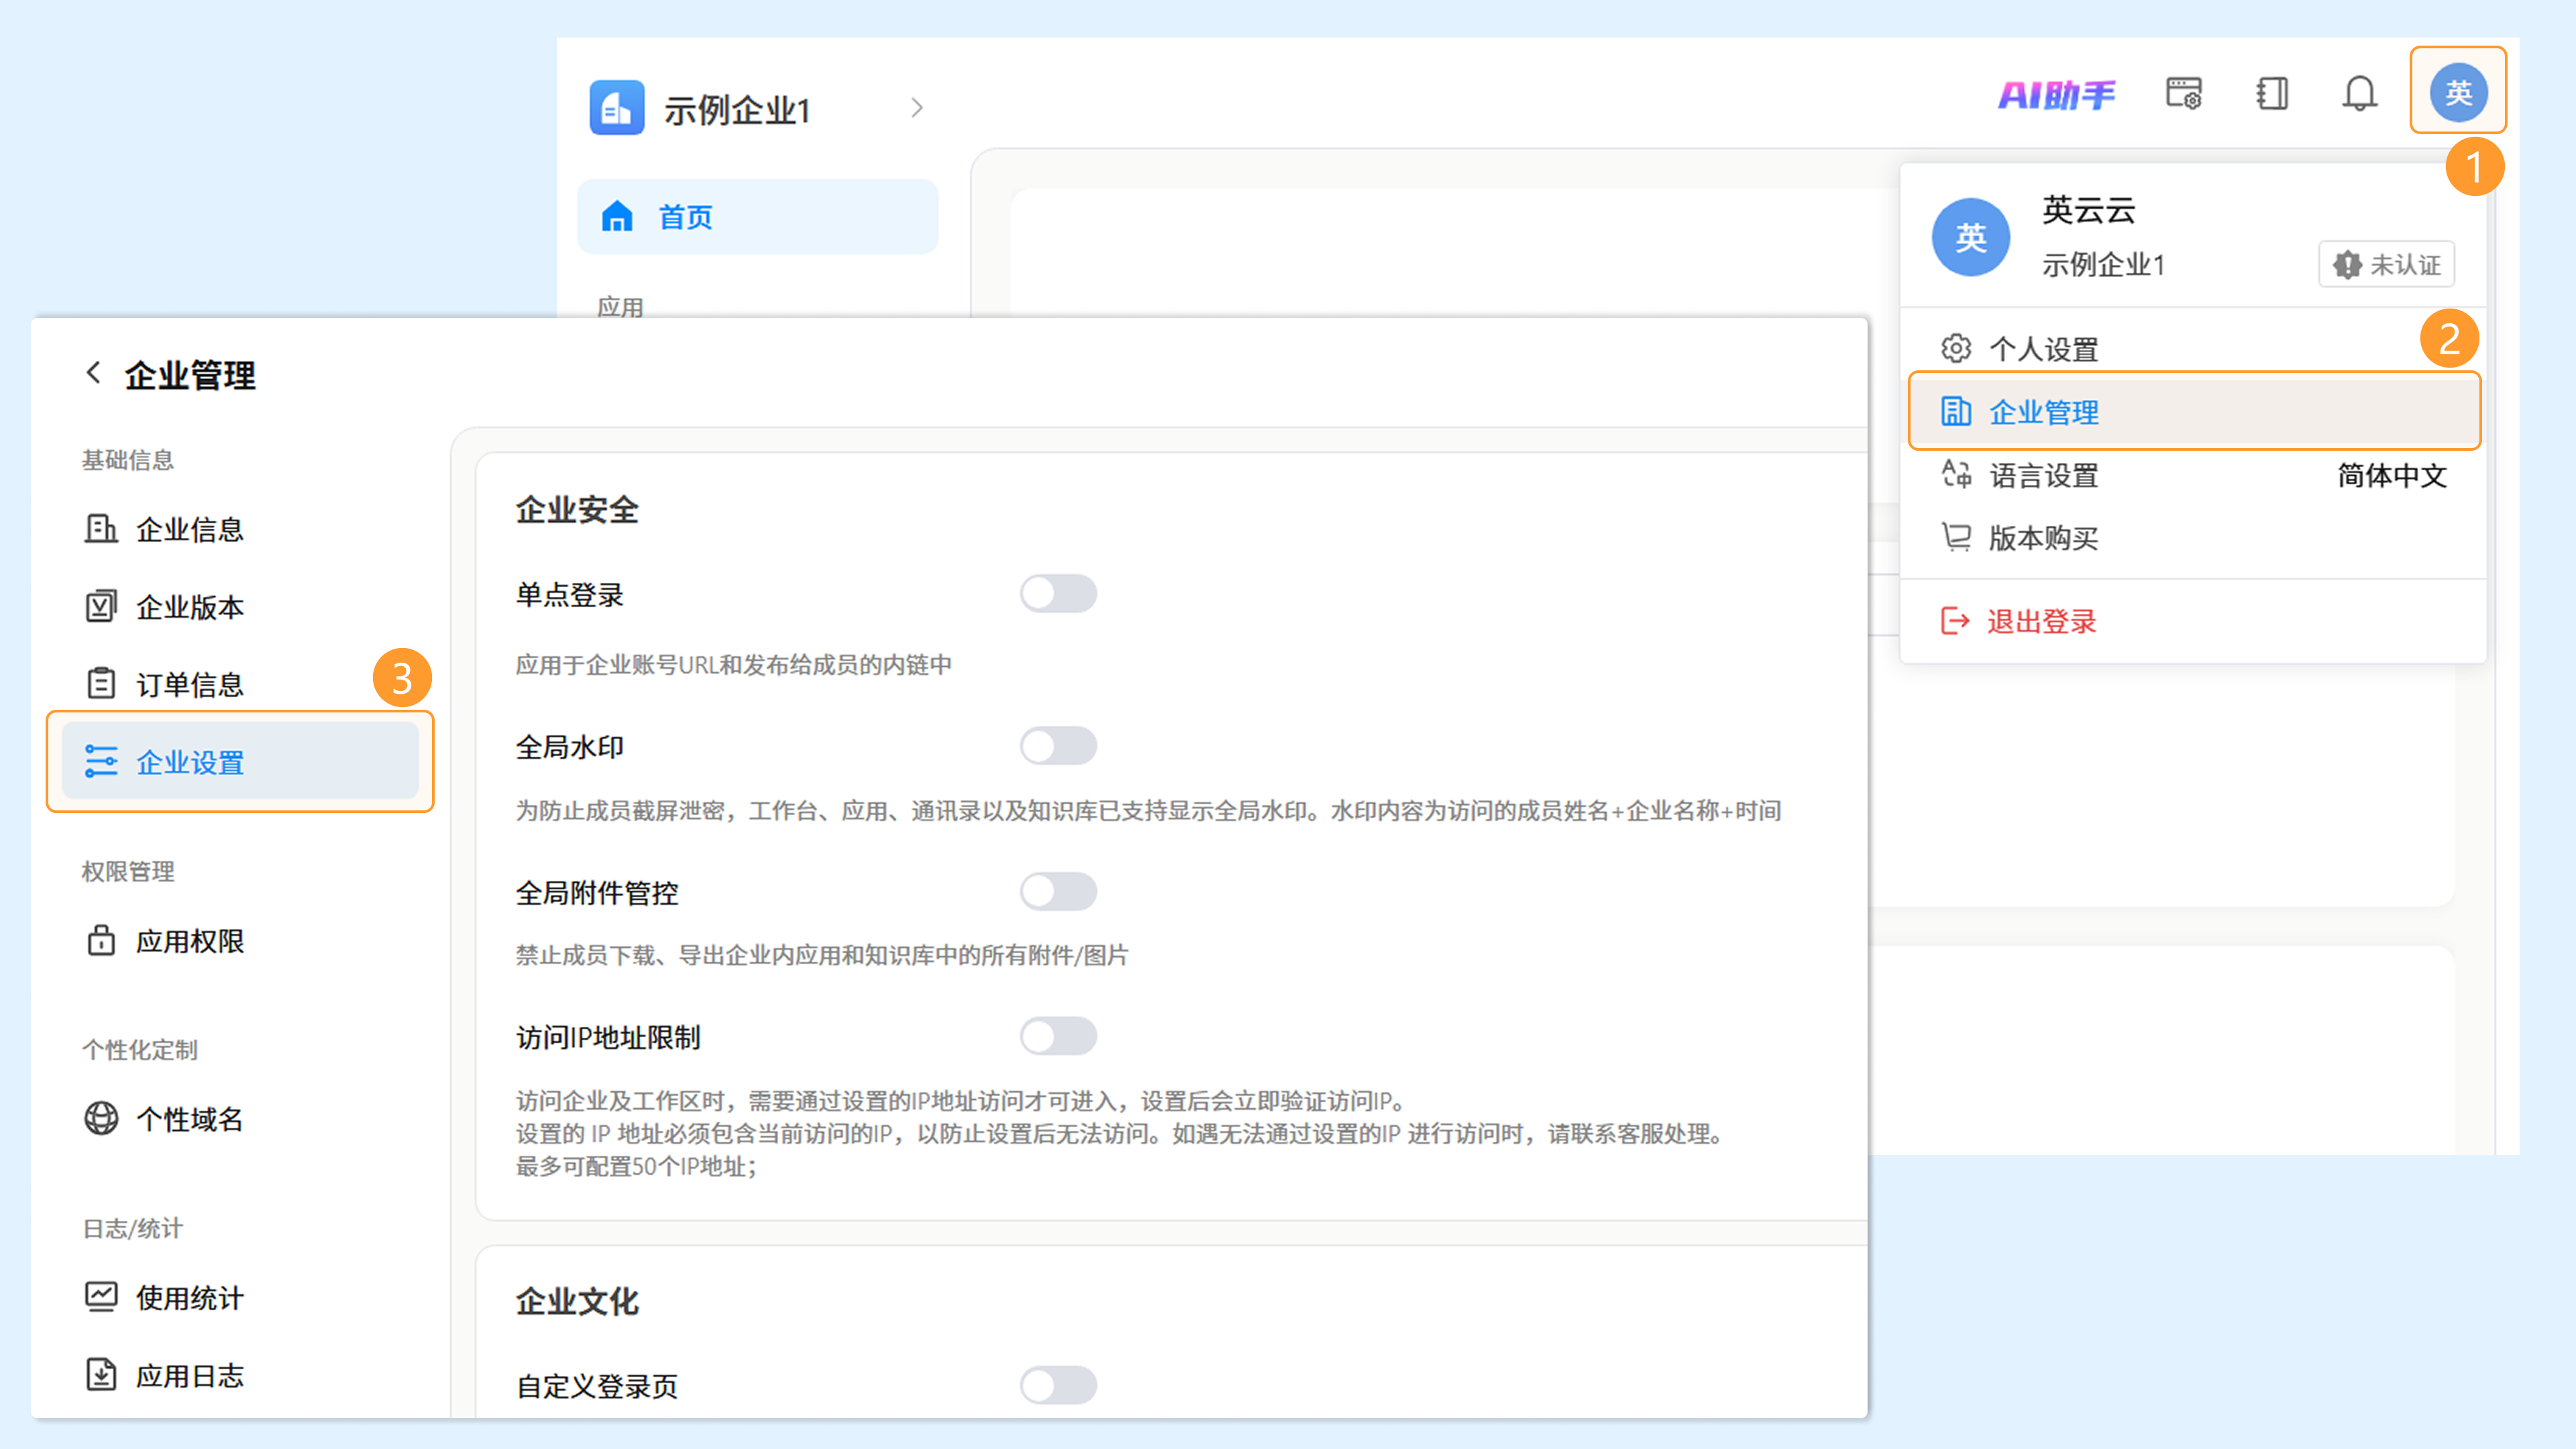
Task: Open 个人设置 from the profile menu
Action: (2193, 349)
